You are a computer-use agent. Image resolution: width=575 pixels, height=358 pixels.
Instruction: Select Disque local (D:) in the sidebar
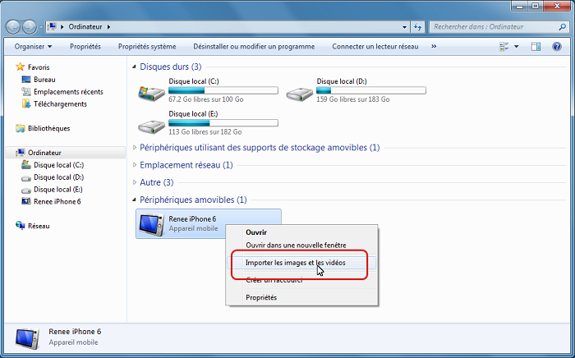coord(58,177)
